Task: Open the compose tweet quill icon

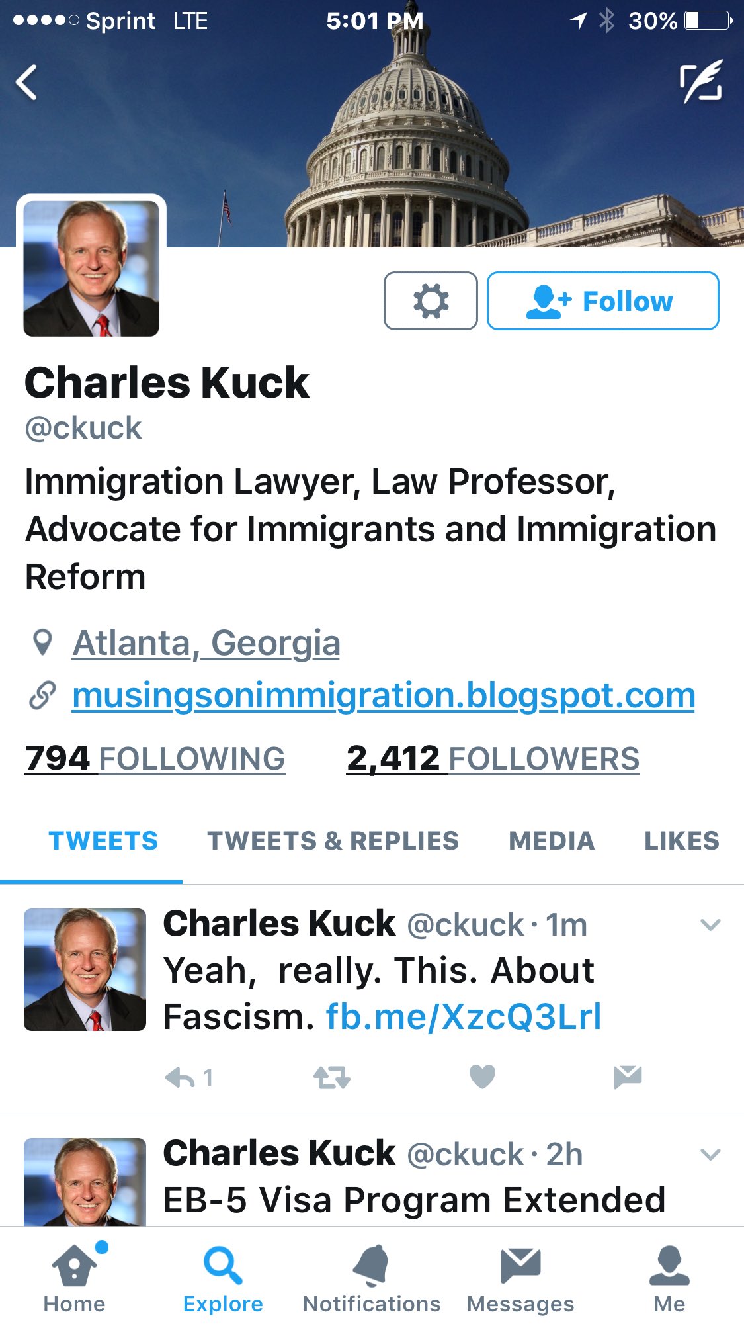Action: point(702,82)
